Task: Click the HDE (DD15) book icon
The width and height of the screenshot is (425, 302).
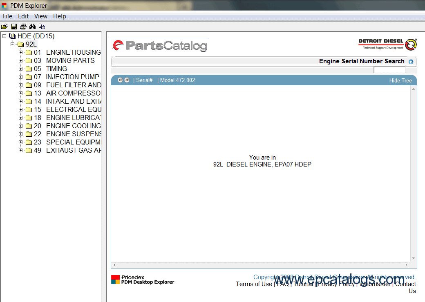Action: point(12,36)
